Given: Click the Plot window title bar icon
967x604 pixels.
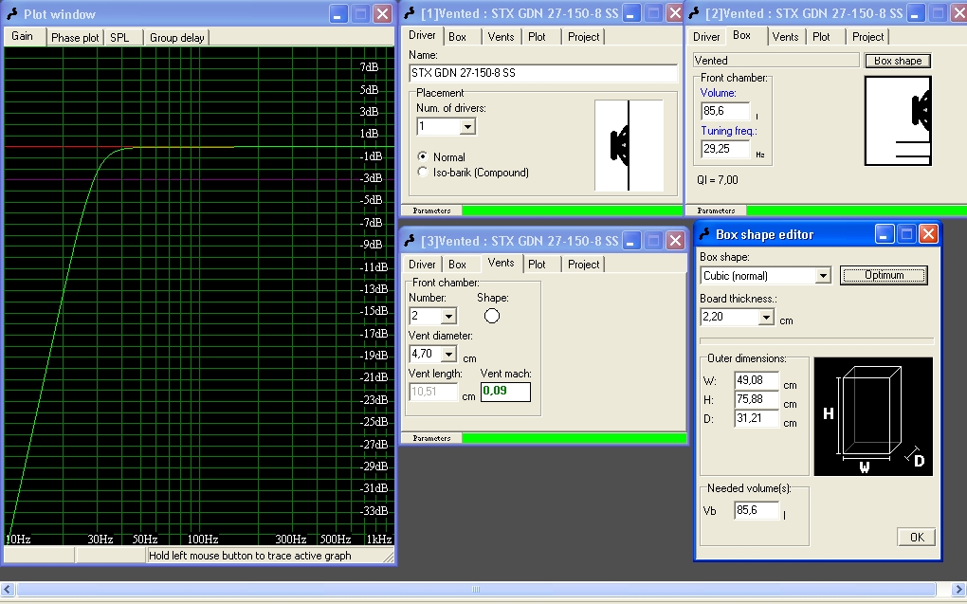Looking at the screenshot, I should (12, 14).
